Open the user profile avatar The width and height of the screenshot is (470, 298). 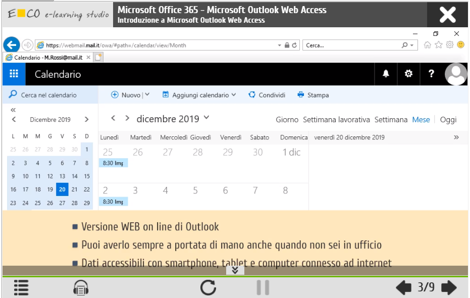[x=455, y=74]
